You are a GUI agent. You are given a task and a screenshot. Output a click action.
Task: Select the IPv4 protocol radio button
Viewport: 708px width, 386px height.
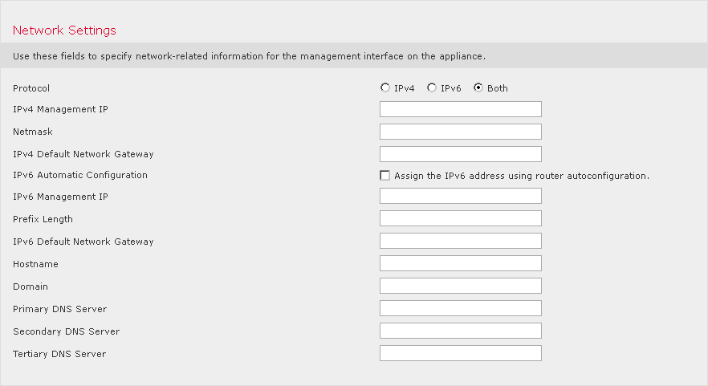click(x=385, y=88)
